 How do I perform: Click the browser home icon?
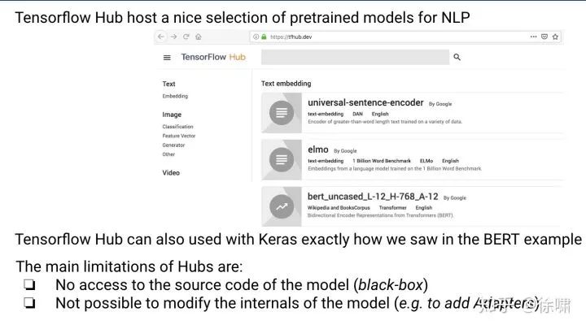click(199, 37)
